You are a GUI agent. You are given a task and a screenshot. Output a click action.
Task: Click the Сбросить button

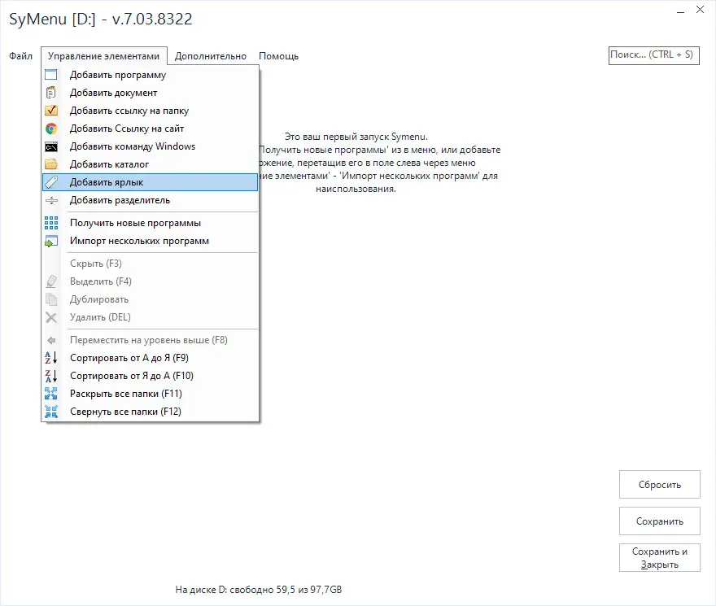659,485
